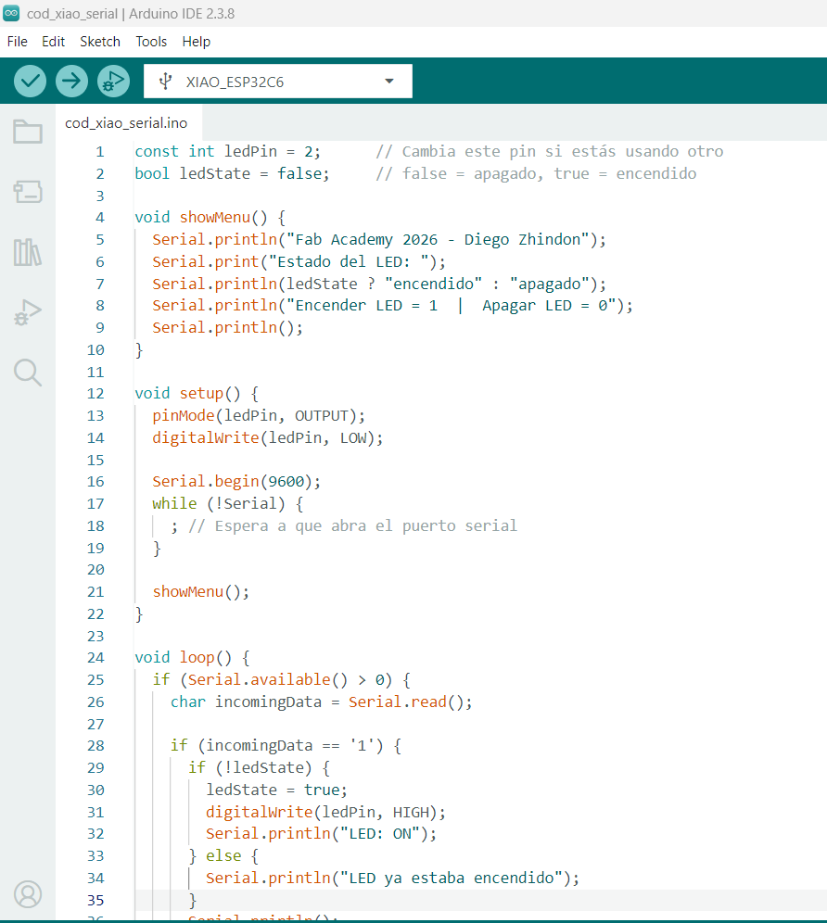Click line number 16 in the editor

[x=95, y=481]
